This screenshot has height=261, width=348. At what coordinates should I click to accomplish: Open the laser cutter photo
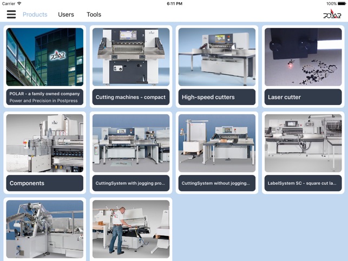pyautogui.click(x=303, y=57)
